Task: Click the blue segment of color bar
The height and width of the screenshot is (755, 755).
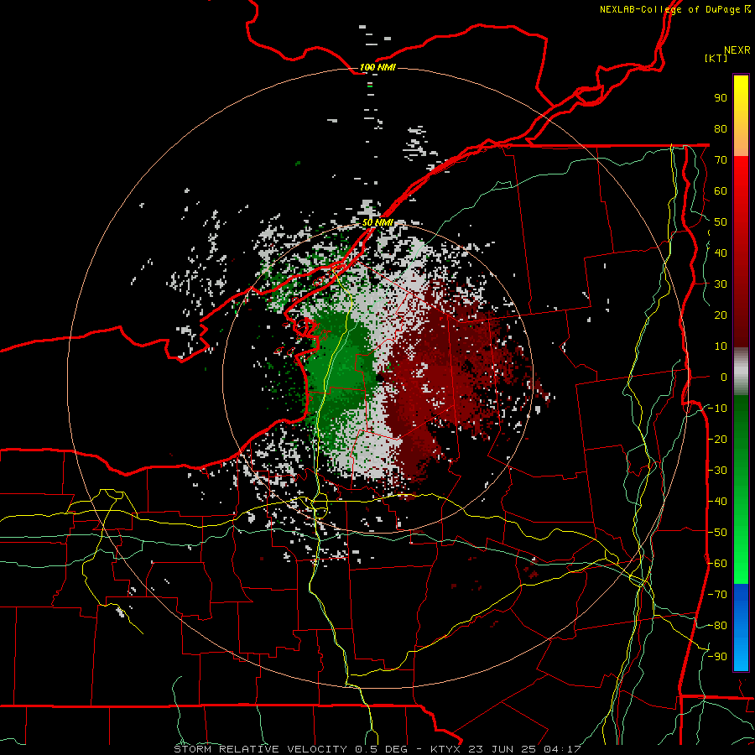Action: coord(741,627)
